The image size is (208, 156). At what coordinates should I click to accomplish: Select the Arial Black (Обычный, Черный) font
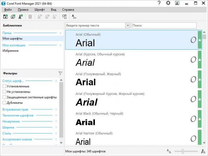tap(133, 119)
